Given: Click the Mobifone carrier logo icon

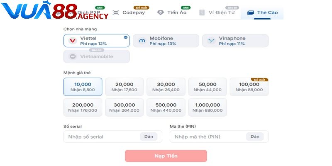Looking at the screenshot, I should pos(142,41).
